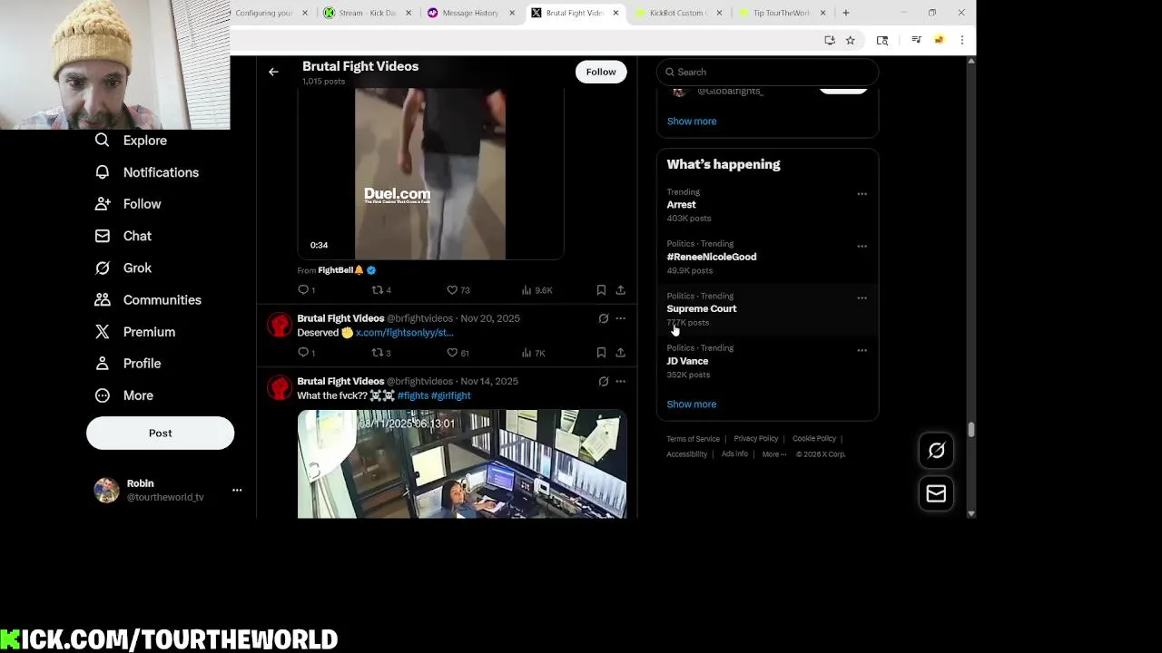Screen dimensions: 1162x653
Task: Close the Brutal Fight Videos browser tab
Action: [615, 13]
